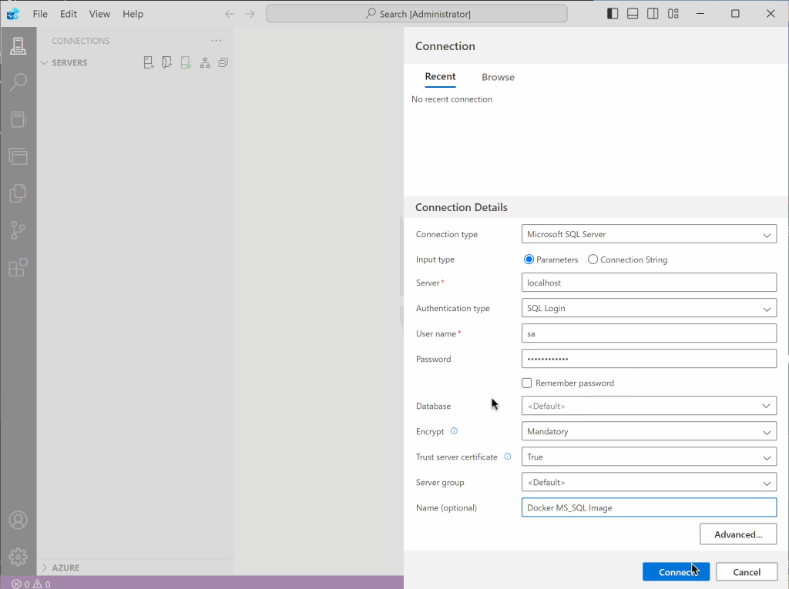Open the Extensions view icon
This screenshot has height=589, width=789.
(x=18, y=267)
